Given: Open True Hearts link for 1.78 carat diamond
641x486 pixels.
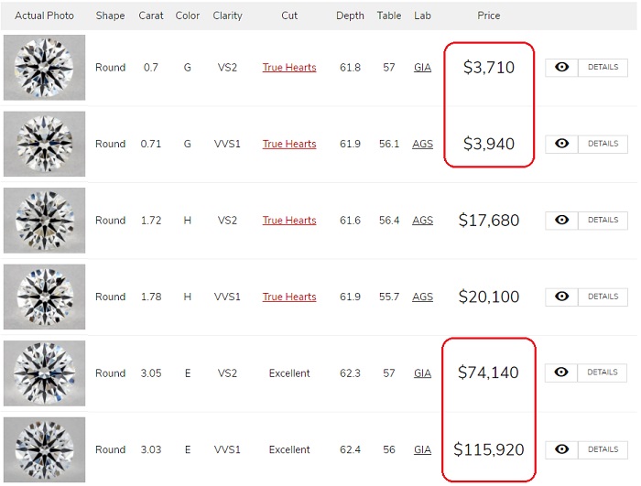Looking at the screenshot, I should [289, 297].
